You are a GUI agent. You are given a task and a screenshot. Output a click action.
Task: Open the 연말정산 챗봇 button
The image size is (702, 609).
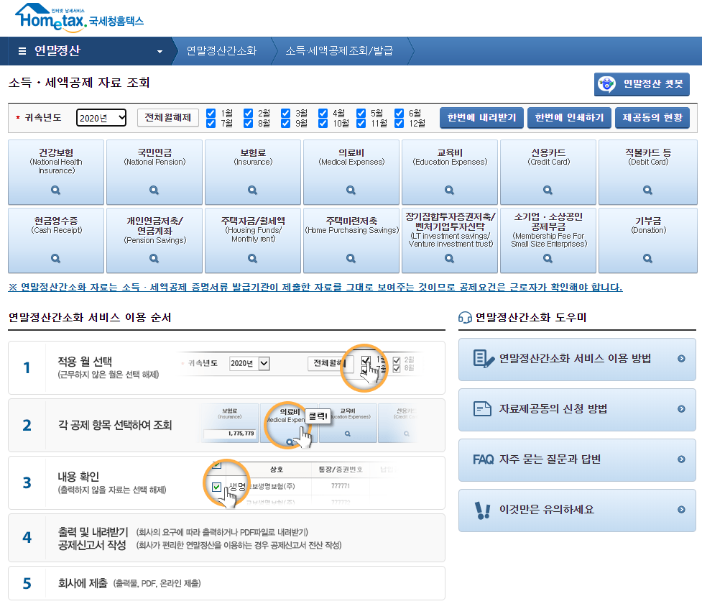(x=642, y=84)
